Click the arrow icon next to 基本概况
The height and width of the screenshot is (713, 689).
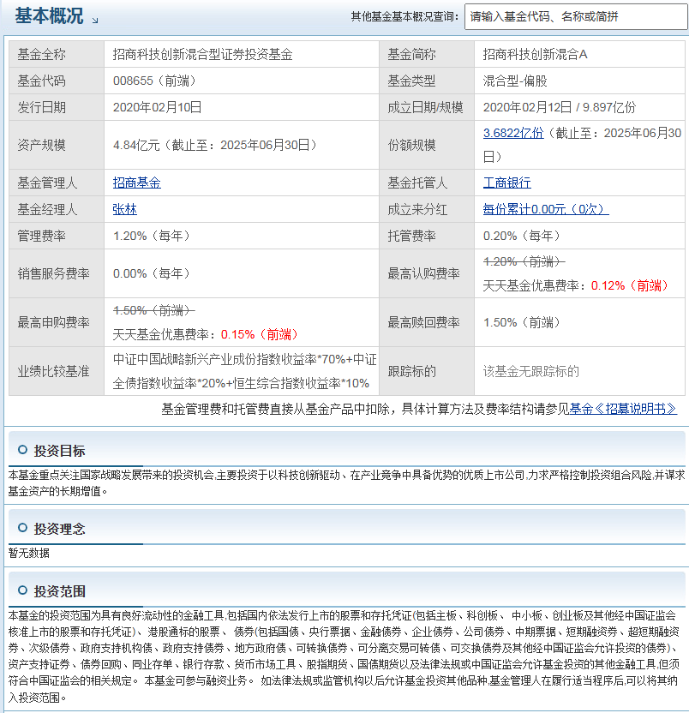pos(94,20)
